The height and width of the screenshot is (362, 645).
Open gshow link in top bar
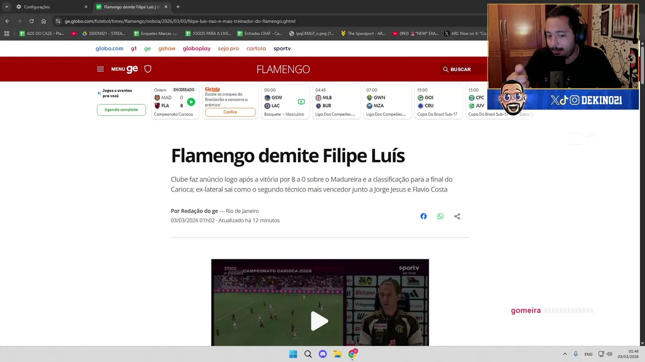click(x=167, y=48)
